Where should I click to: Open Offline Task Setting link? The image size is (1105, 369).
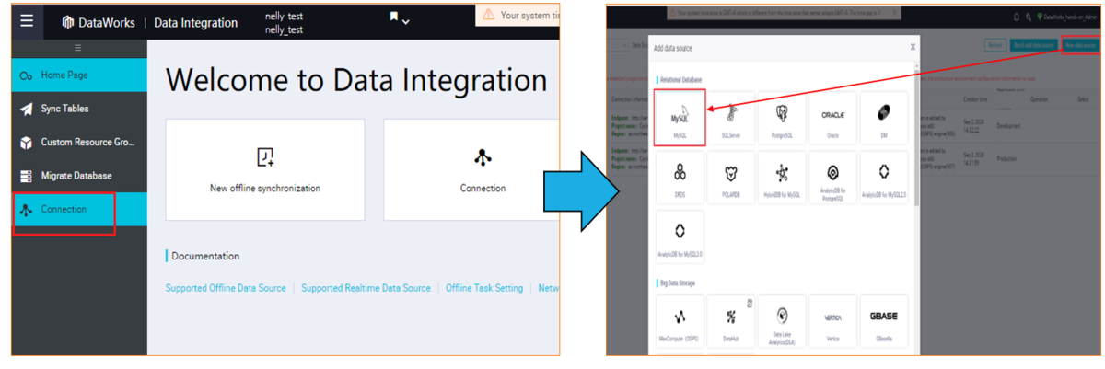484,288
